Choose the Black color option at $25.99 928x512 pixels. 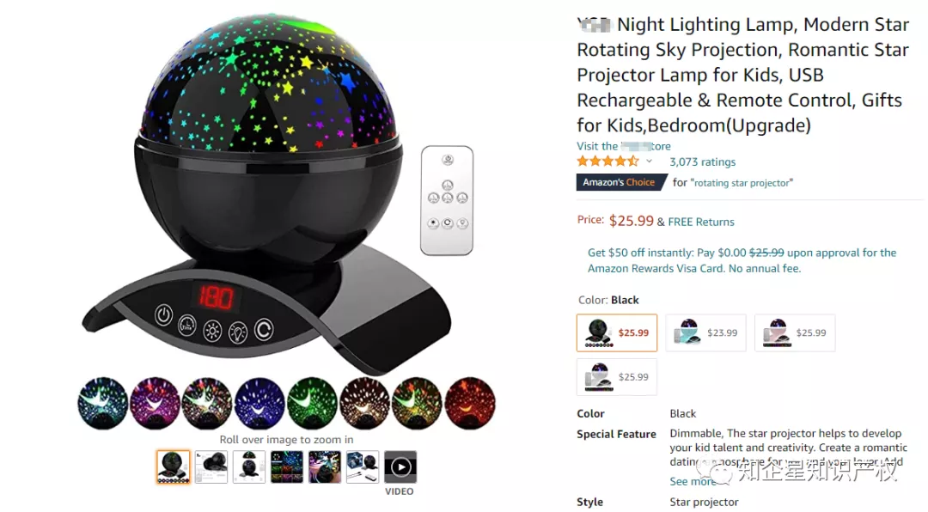[617, 332]
